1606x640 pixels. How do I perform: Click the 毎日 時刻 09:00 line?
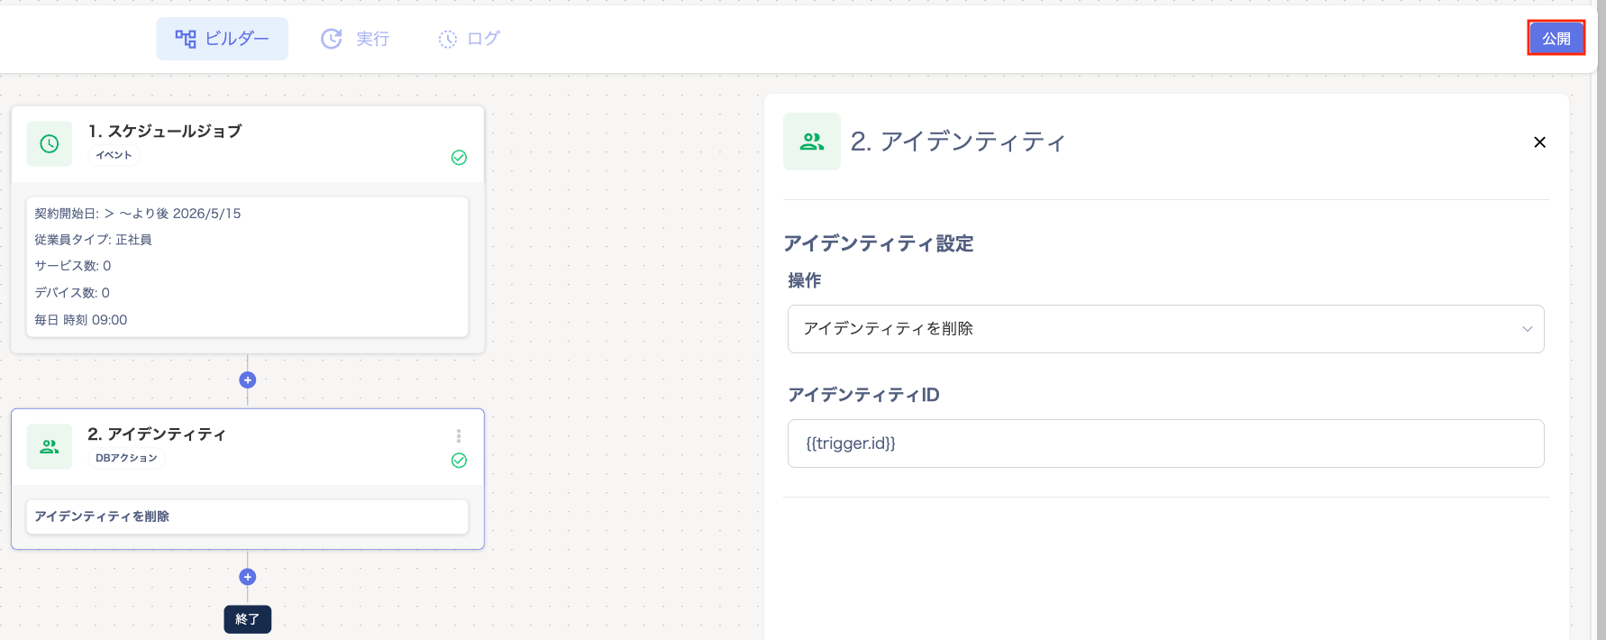tap(81, 320)
